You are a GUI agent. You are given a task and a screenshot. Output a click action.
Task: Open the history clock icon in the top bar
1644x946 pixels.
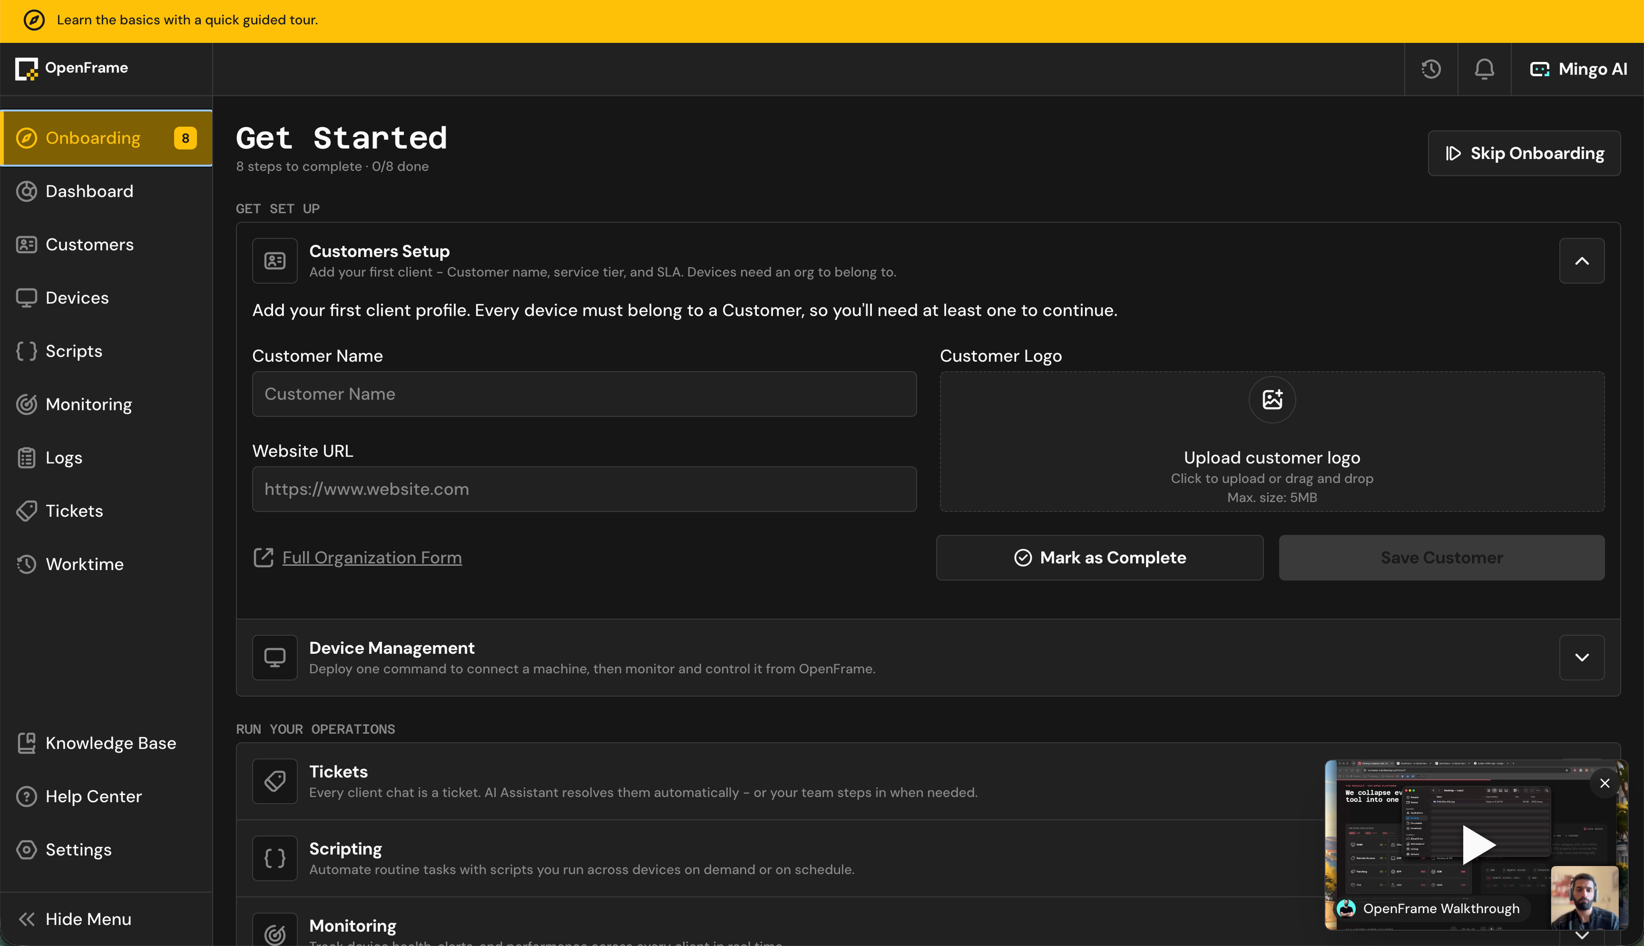[x=1431, y=69]
